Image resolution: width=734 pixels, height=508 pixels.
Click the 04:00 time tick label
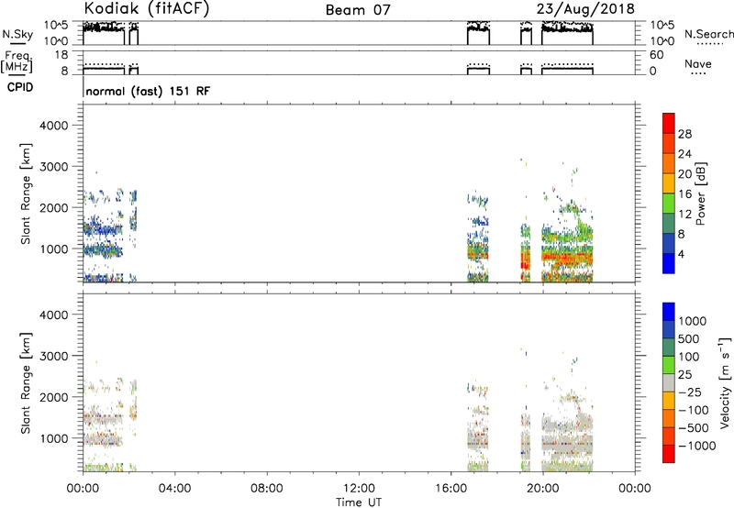[x=174, y=489]
